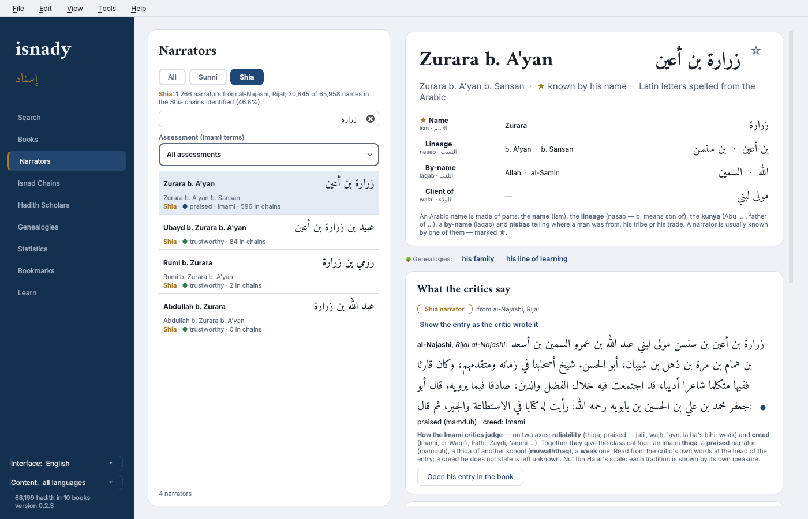
Task: Open the Rumi b. Zurara narrator entry
Action: pos(269,272)
